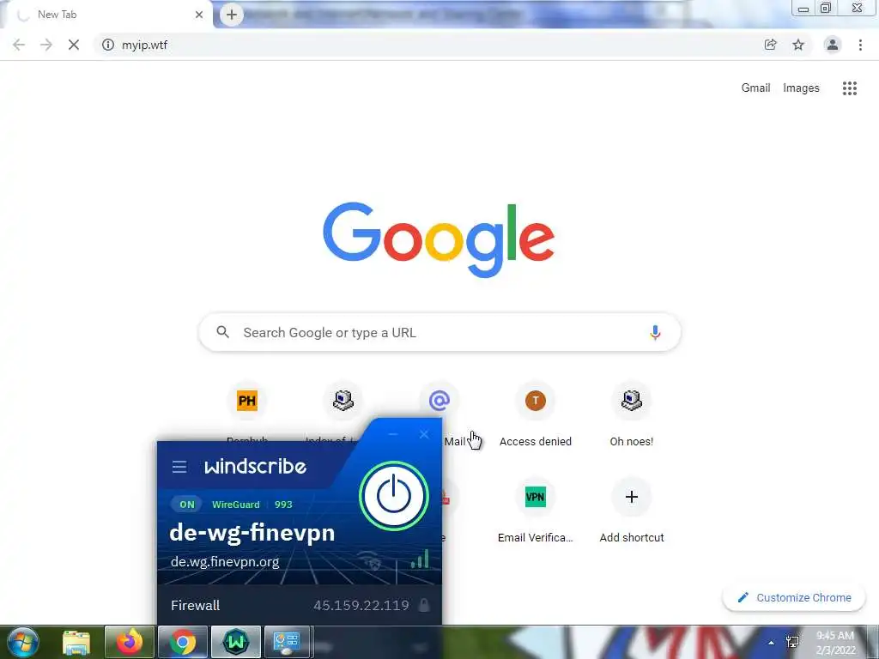Focus the address bar showing myip.wtf
The height and width of the screenshot is (659, 879).
click(x=426, y=45)
